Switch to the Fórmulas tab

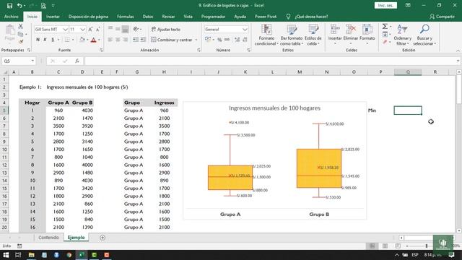click(x=125, y=17)
